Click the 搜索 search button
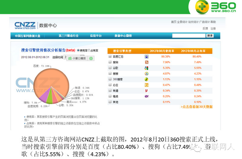This screenshot has width=242, height=159. coord(210,36)
